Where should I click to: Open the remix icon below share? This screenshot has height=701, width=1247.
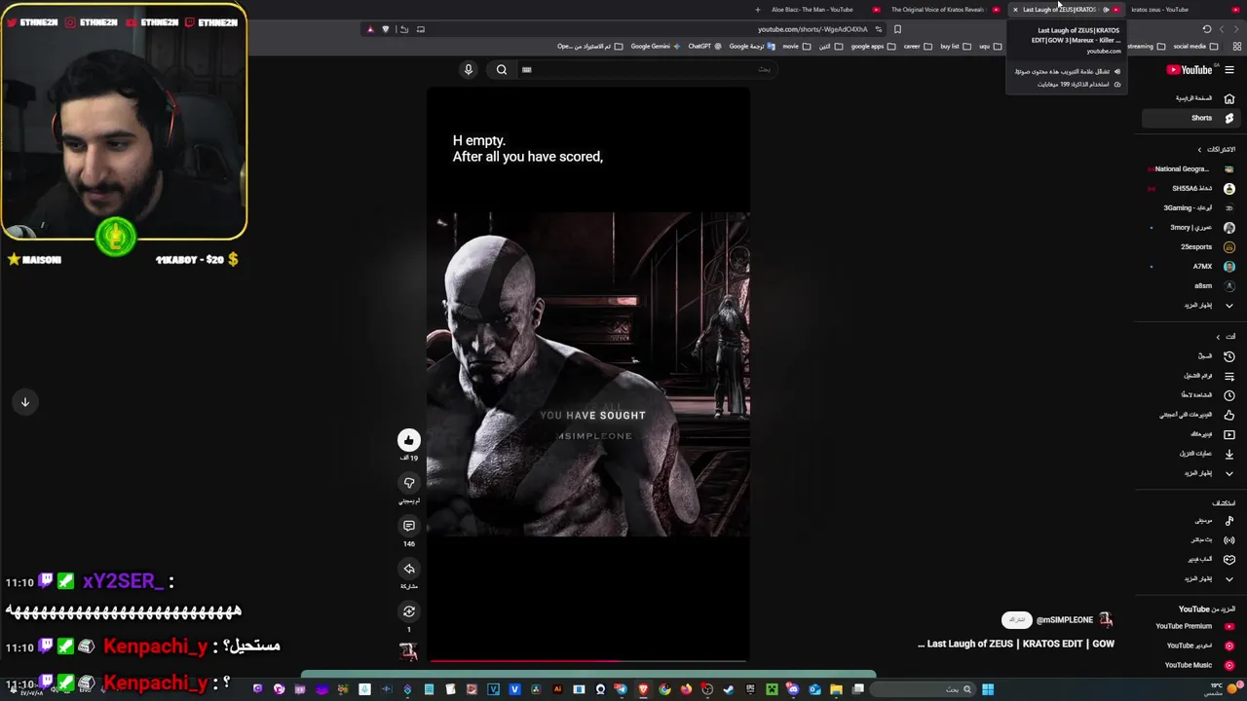tap(409, 611)
